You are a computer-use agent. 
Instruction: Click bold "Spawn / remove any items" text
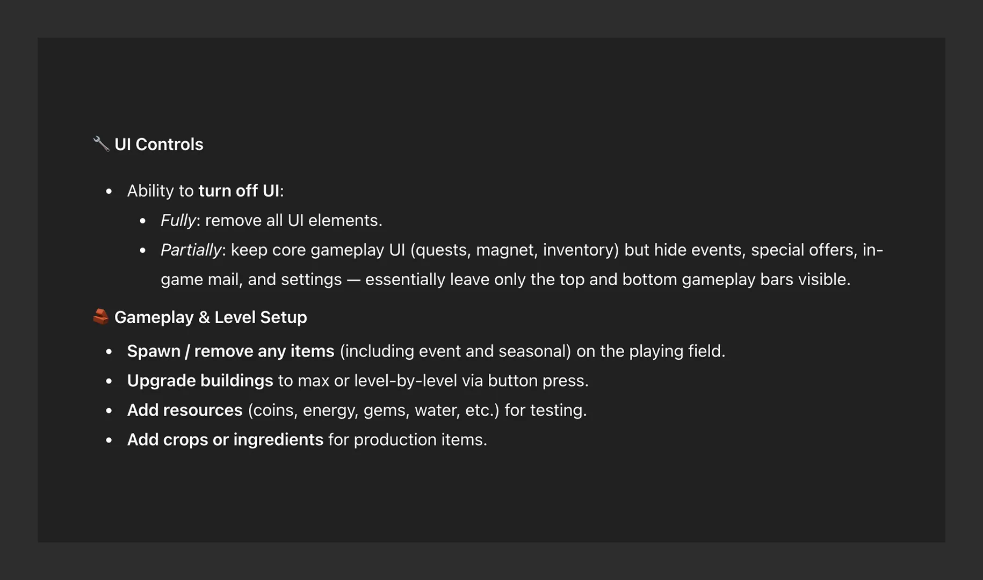[x=230, y=351]
